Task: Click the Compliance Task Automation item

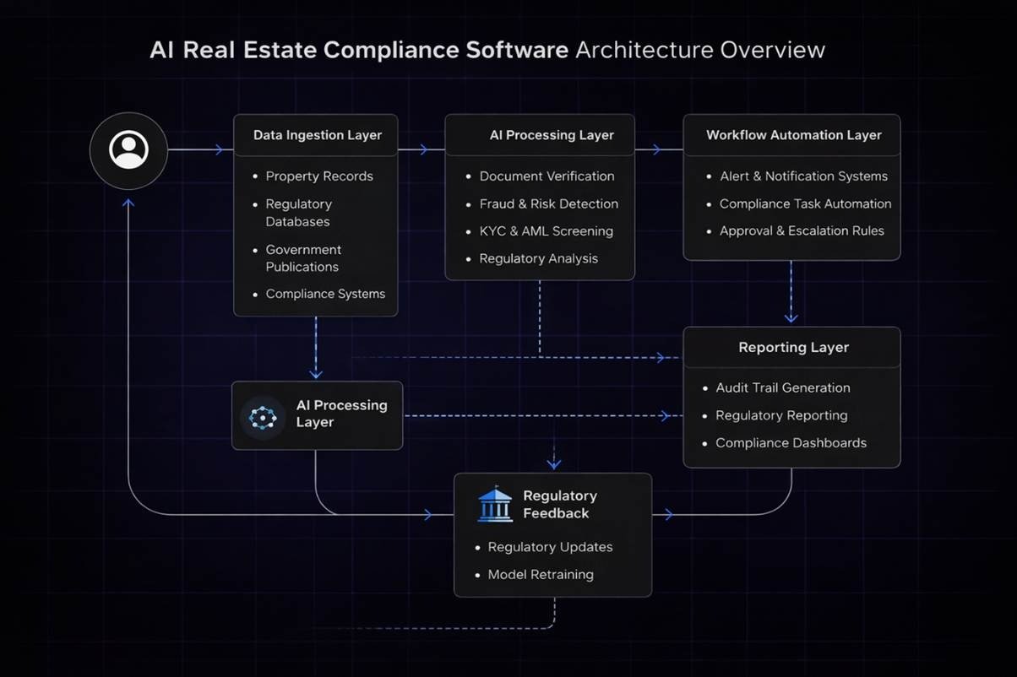Action: (x=804, y=203)
